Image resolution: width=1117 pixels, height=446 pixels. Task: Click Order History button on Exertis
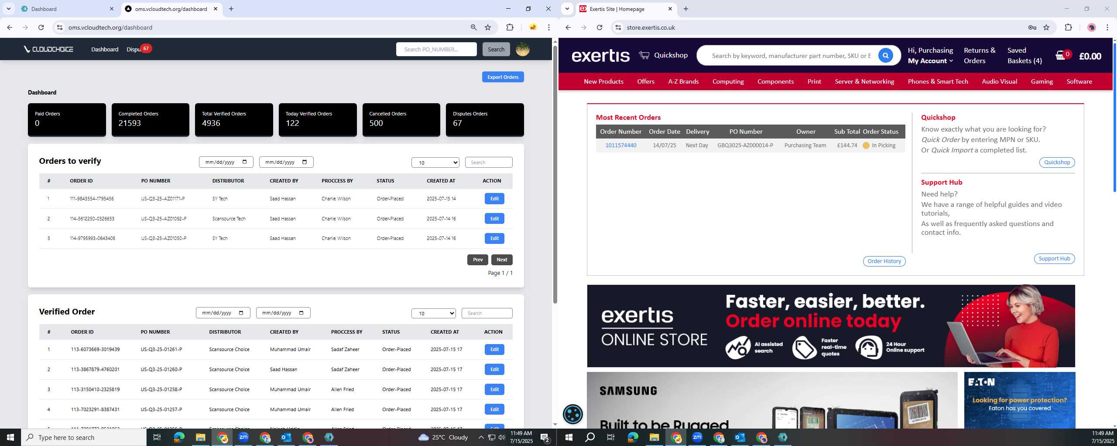884,261
